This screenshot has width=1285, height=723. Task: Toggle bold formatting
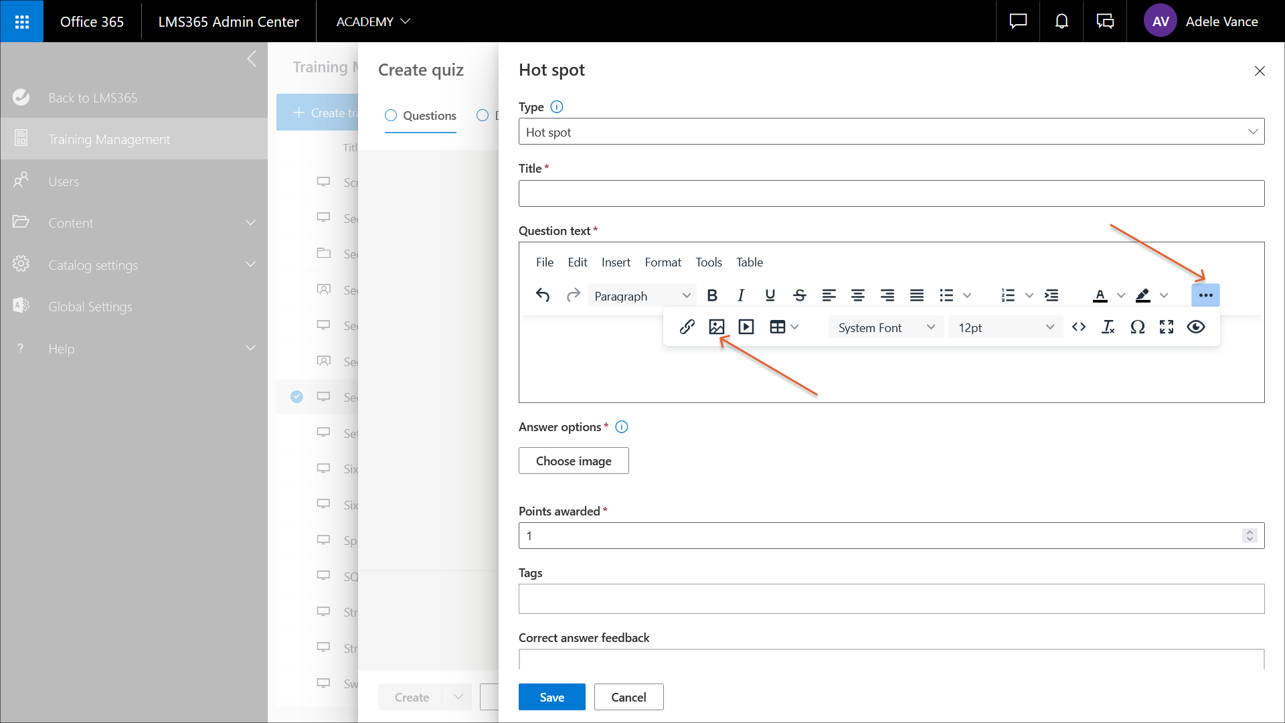click(x=712, y=295)
